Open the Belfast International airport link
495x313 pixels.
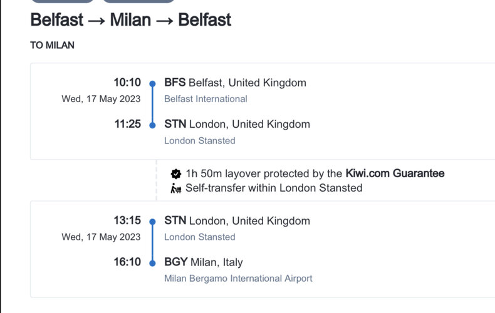pos(206,99)
